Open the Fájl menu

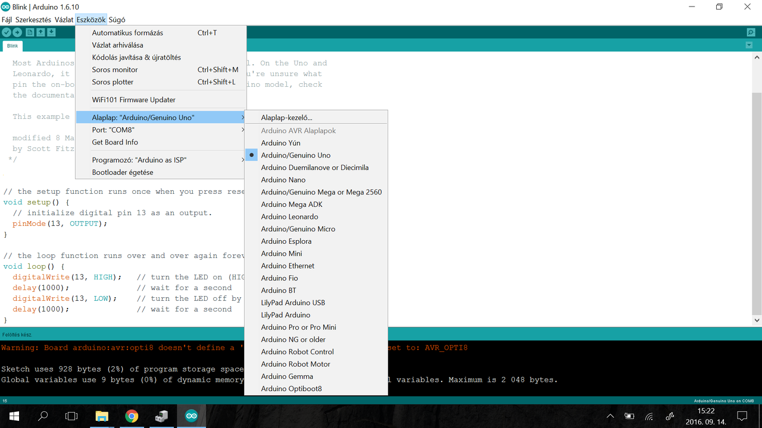coord(7,20)
